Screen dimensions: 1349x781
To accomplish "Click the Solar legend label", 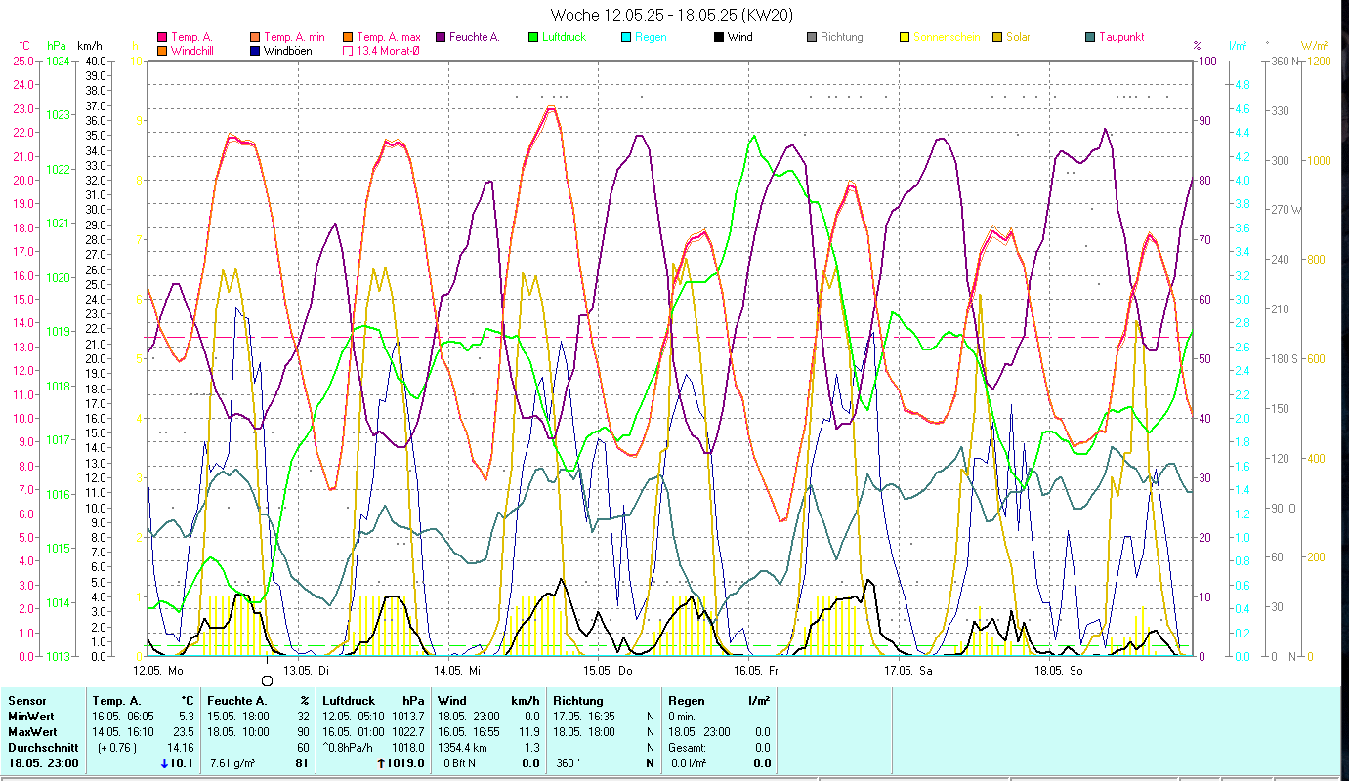I will coord(1020,38).
